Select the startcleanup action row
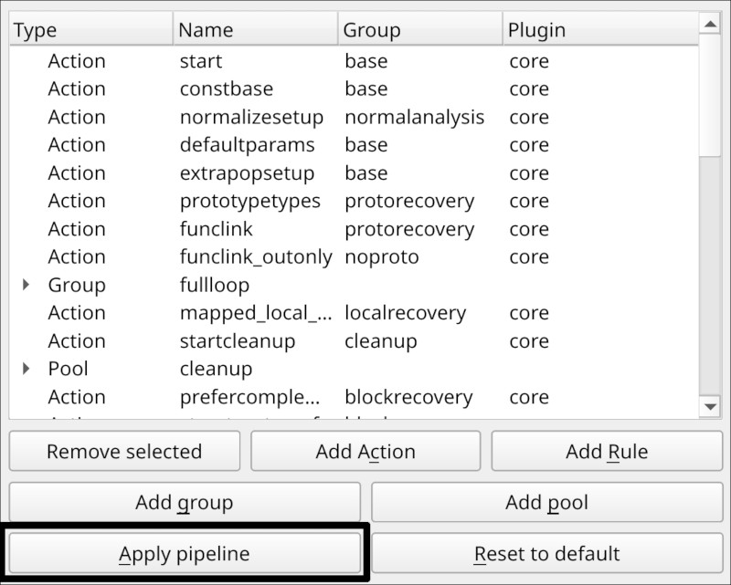This screenshot has height=585, width=731. [354, 341]
